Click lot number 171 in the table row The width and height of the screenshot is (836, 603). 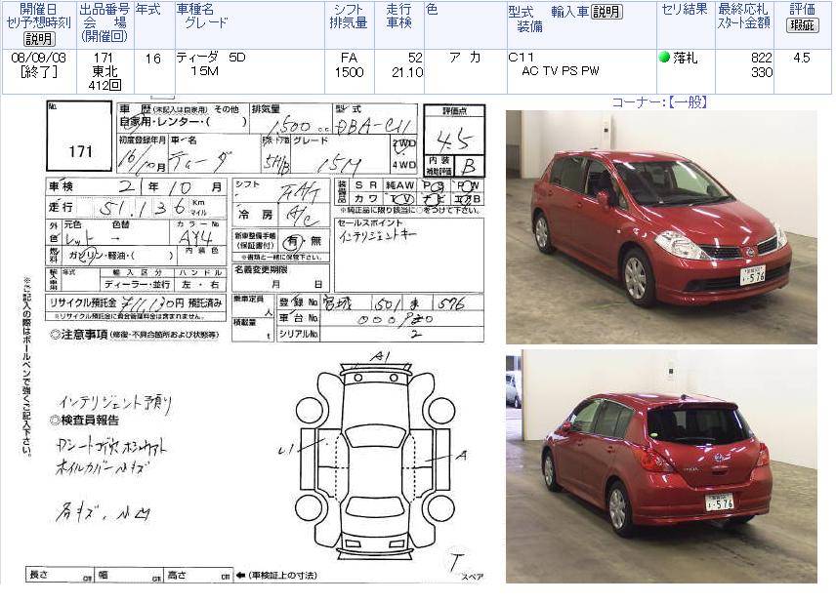103,58
